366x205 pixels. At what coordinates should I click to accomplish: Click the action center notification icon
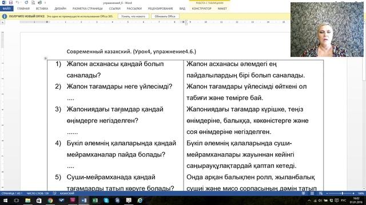tap(337, 200)
